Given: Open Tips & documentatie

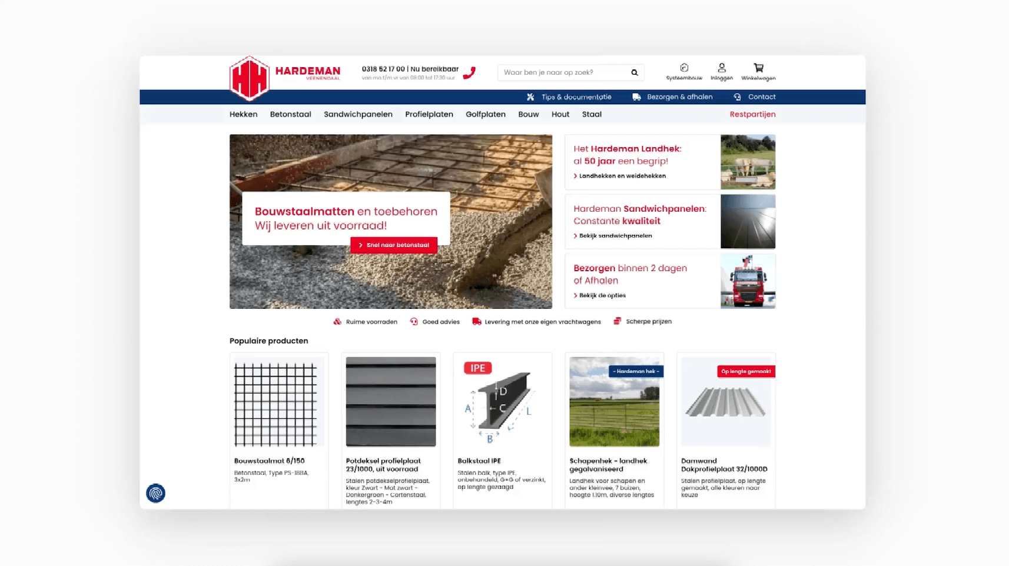Looking at the screenshot, I should [x=569, y=97].
